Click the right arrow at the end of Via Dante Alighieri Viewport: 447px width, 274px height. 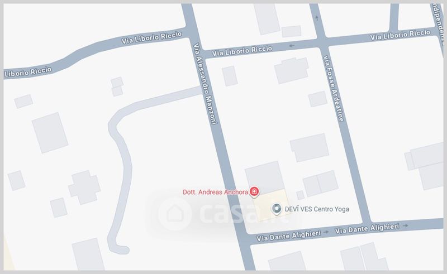406,225
